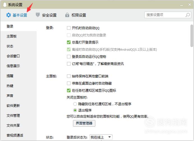Click the vertical scrollbar thumb
The image size is (194, 141).
192,36
